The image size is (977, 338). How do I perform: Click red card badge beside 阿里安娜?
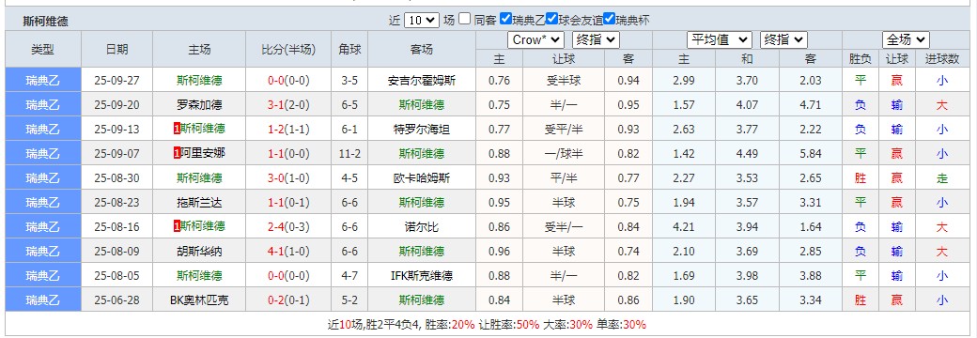(177, 153)
